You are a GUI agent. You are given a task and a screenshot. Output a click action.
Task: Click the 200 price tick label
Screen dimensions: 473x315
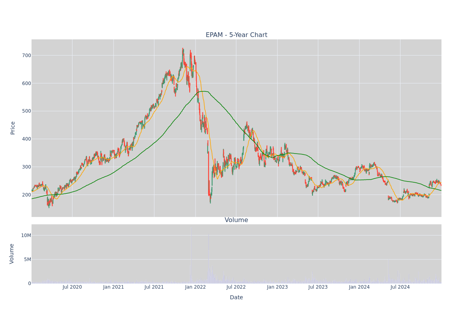pos(26,195)
